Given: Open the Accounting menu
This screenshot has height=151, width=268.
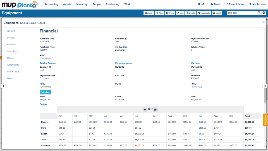Looking at the screenshot, I should 51,4.
